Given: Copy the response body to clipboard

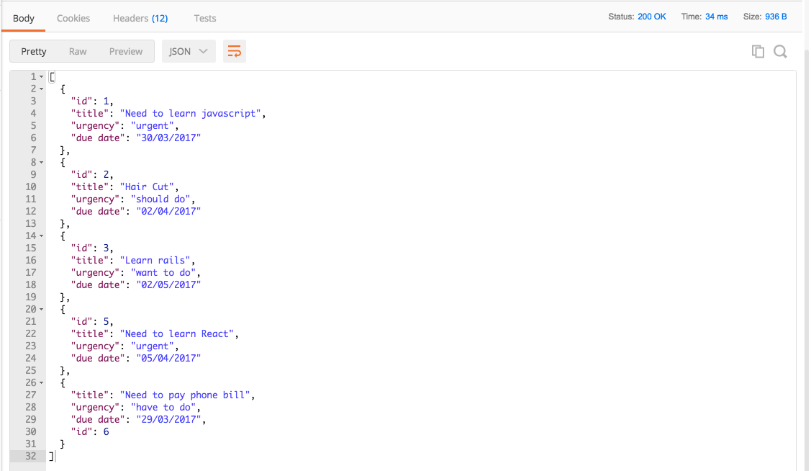Looking at the screenshot, I should point(757,51).
